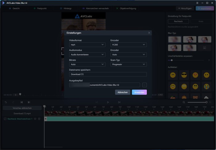
Task: Click the timeline zoom-in magnifier icon
Action: 210,102
